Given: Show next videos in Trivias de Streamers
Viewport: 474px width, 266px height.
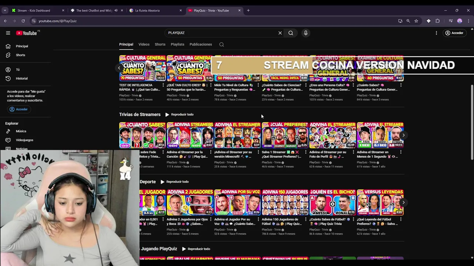Looking at the screenshot, I should (403, 135).
